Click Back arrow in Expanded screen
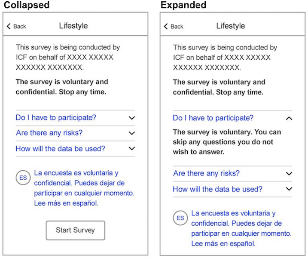Viewport: 308px width, 258px height. pyautogui.click(x=166, y=27)
